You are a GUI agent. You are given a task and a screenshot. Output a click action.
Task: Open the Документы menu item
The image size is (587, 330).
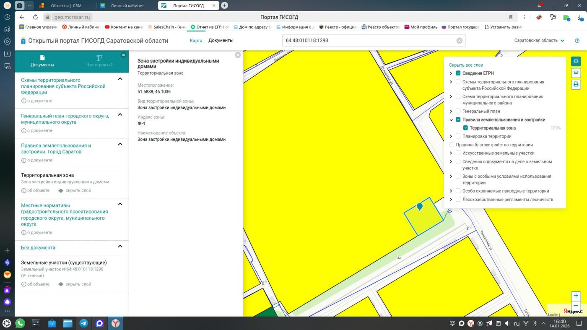221,41
